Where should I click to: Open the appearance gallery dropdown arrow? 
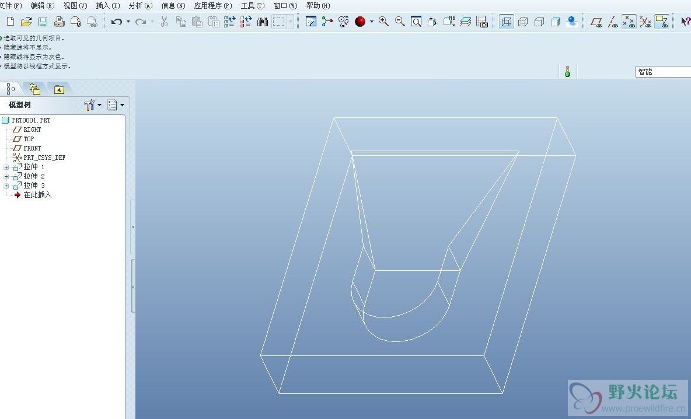[x=372, y=21]
